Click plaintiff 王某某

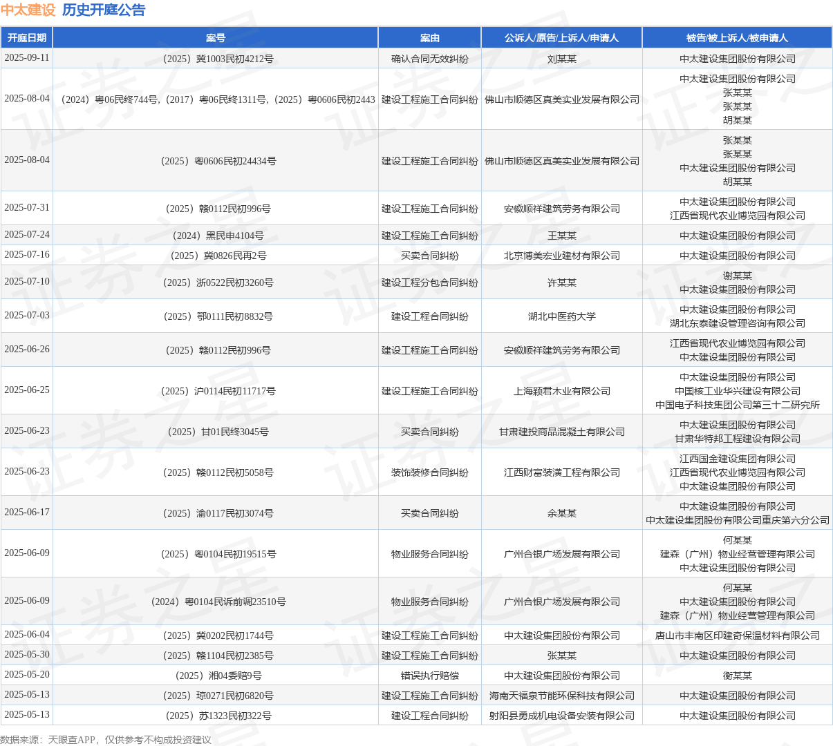point(562,236)
